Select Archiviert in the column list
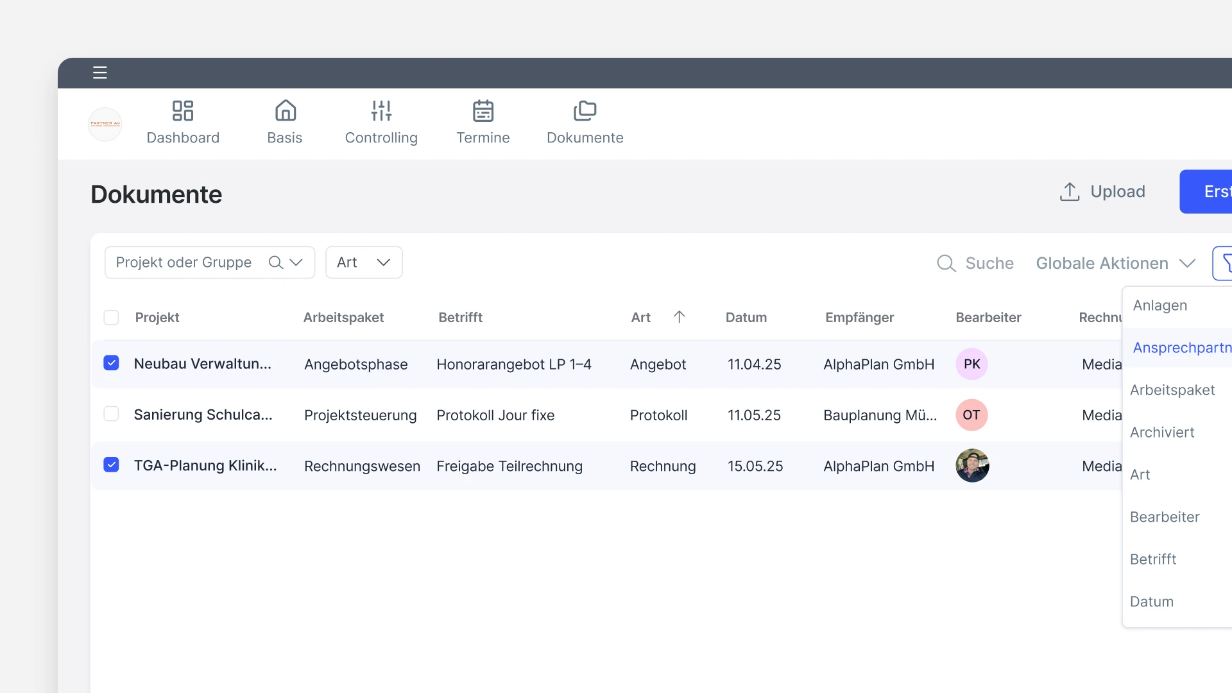 (1161, 432)
